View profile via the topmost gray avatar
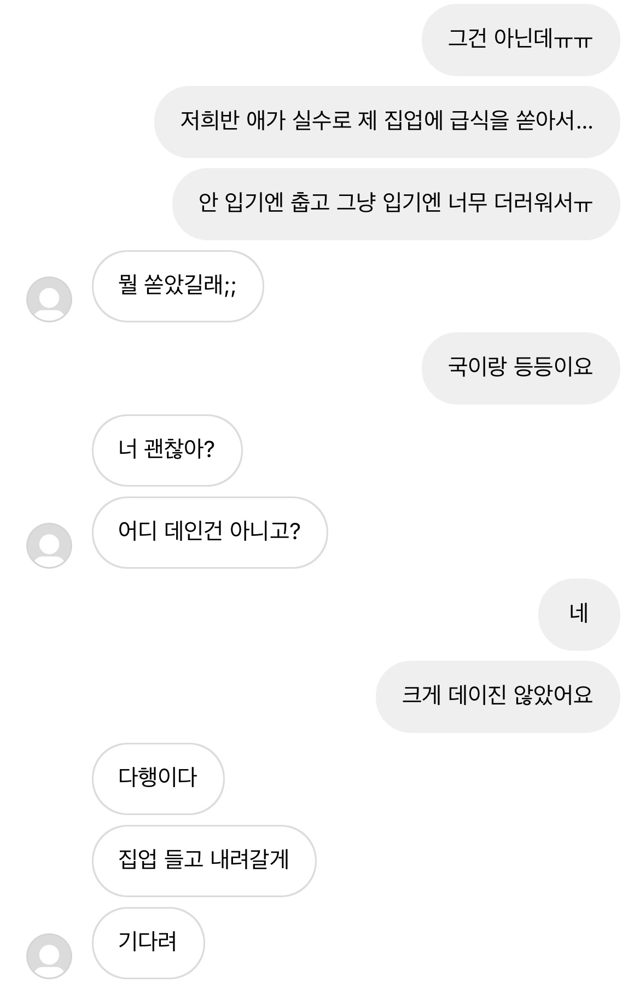Screen dimensions: 640x982 49,299
